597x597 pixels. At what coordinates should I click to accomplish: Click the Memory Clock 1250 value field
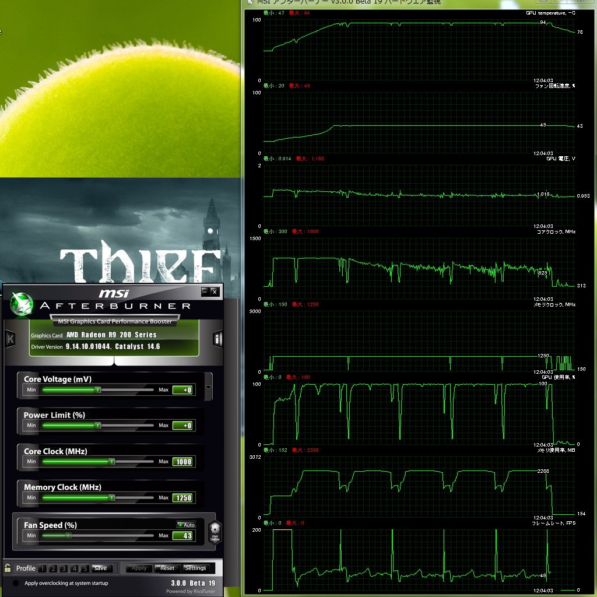(182, 498)
